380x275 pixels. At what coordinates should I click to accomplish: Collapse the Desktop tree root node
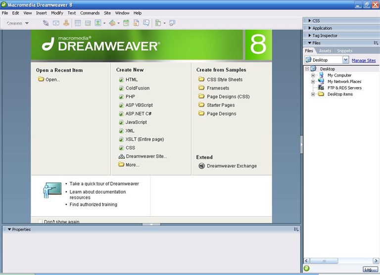[x=307, y=69]
